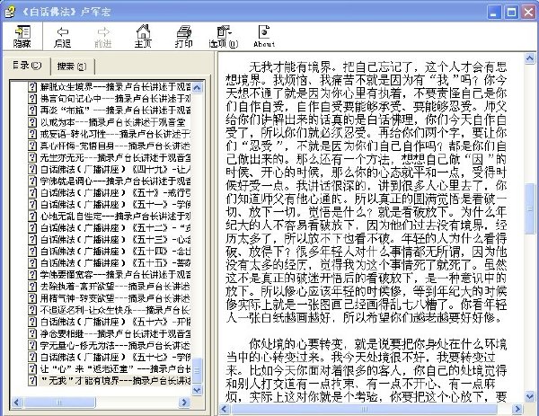Image resolution: width=539 pixels, height=416 pixels.
Task: Open topic 用精气神-转变欲望
Action: pyautogui.click(x=115, y=298)
